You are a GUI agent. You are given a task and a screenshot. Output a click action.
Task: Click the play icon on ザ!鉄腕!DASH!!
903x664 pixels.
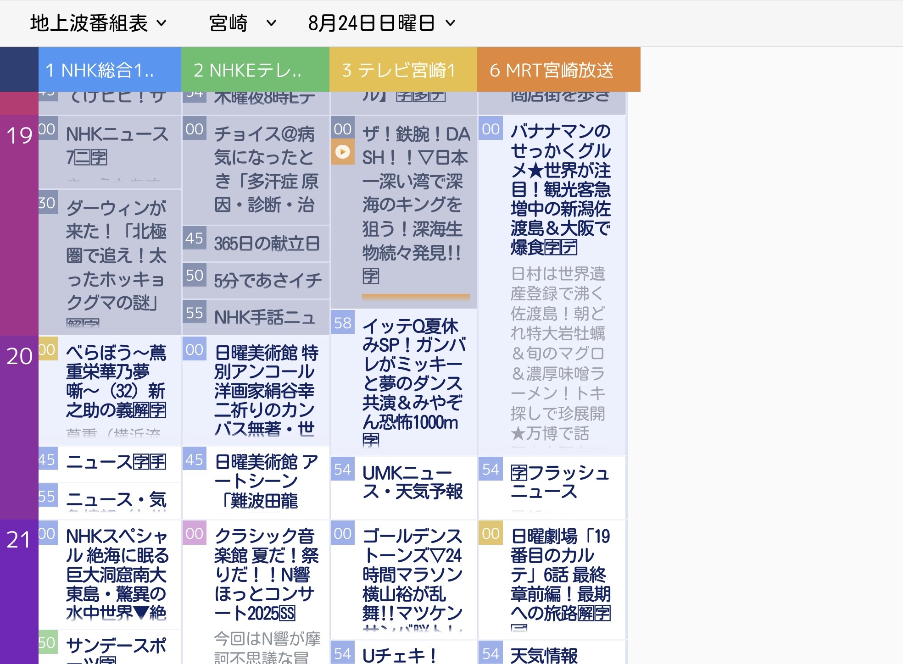point(343,152)
